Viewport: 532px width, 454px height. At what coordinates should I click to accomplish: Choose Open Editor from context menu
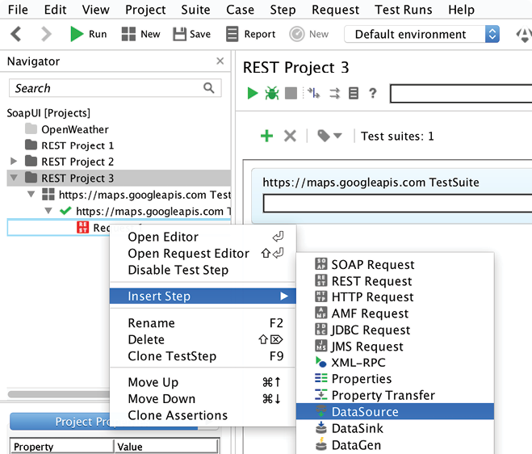[x=203, y=237]
